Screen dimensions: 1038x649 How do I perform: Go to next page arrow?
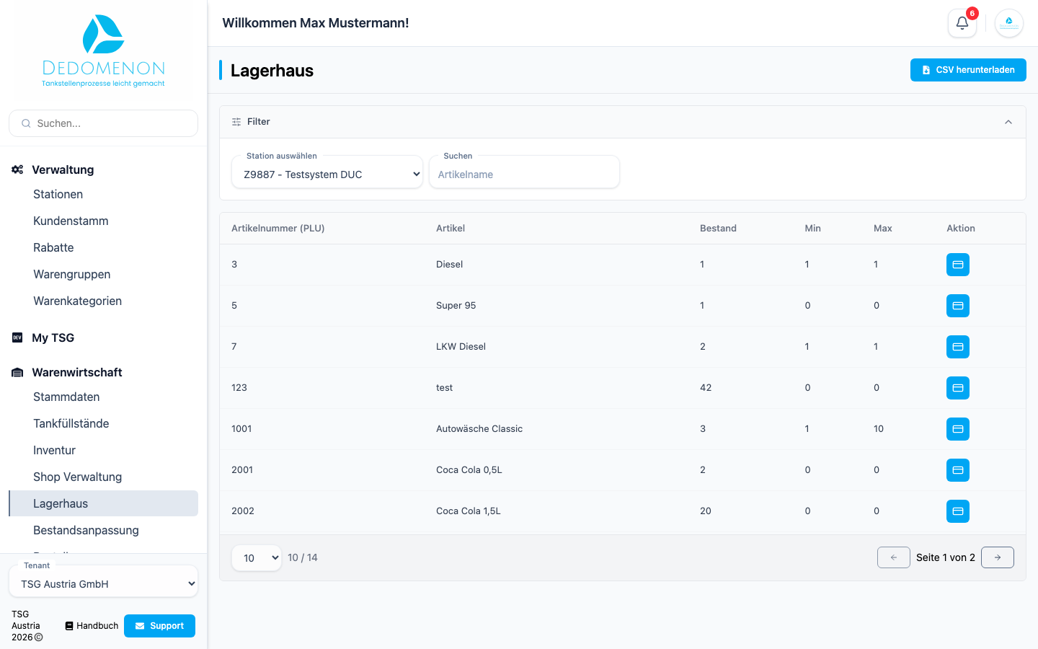(x=998, y=557)
